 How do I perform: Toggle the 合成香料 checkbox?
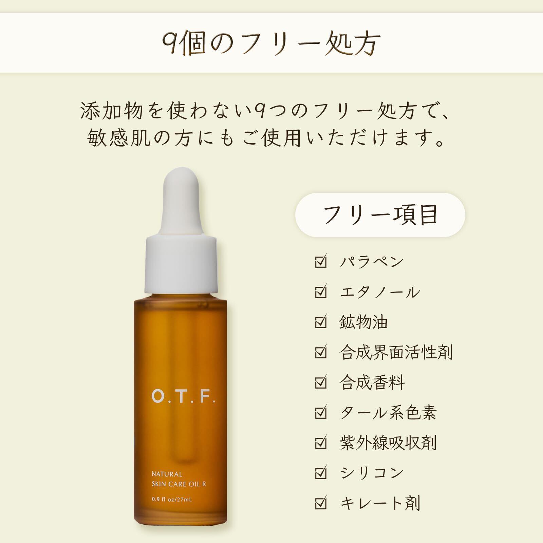click(x=321, y=382)
